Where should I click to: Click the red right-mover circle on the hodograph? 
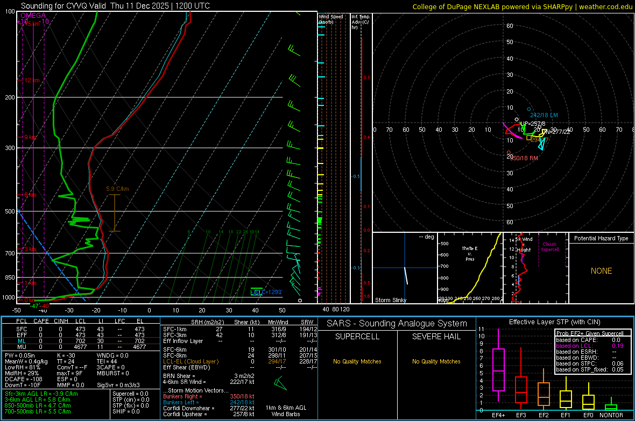[509, 153]
